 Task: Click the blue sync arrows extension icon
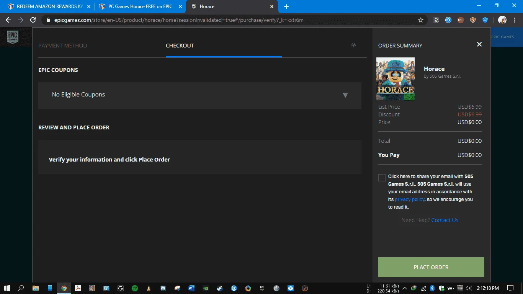(448, 20)
